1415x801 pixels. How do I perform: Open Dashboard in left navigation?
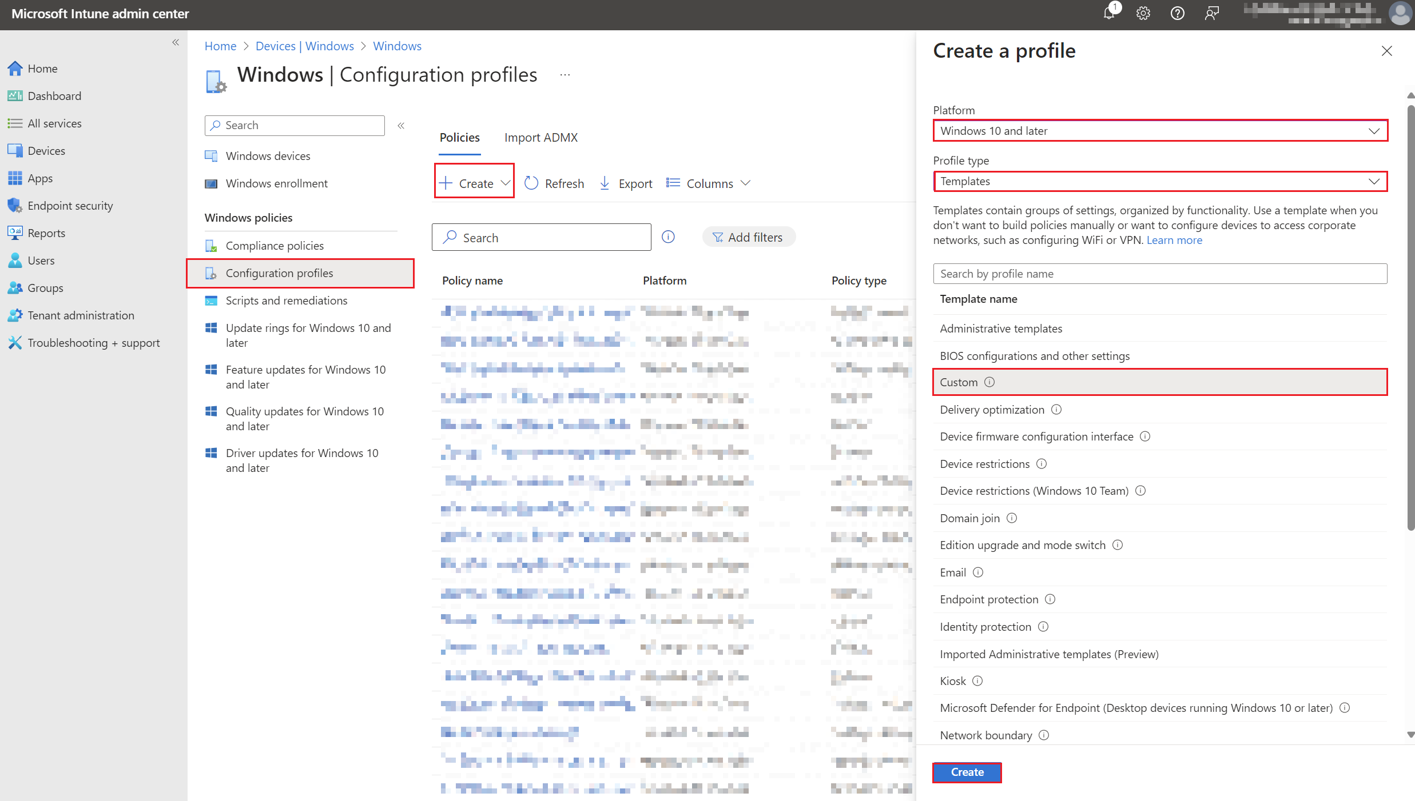[54, 96]
